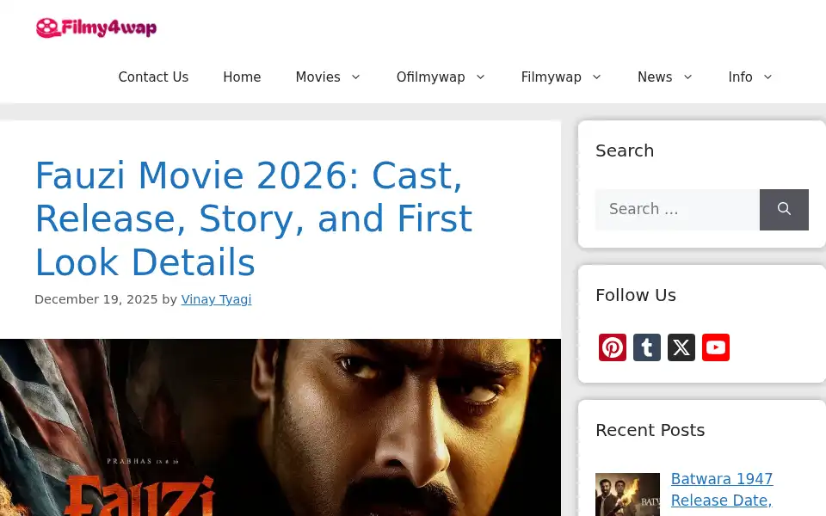826x516 pixels.
Task: Expand the Ofilmywap submenu chevron
Action: click(x=480, y=77)
